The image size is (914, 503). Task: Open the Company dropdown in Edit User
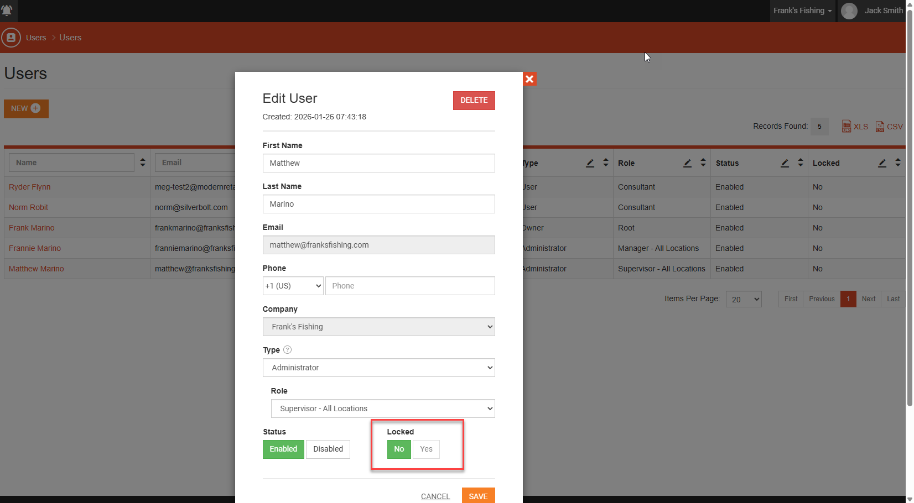point(379,327)
